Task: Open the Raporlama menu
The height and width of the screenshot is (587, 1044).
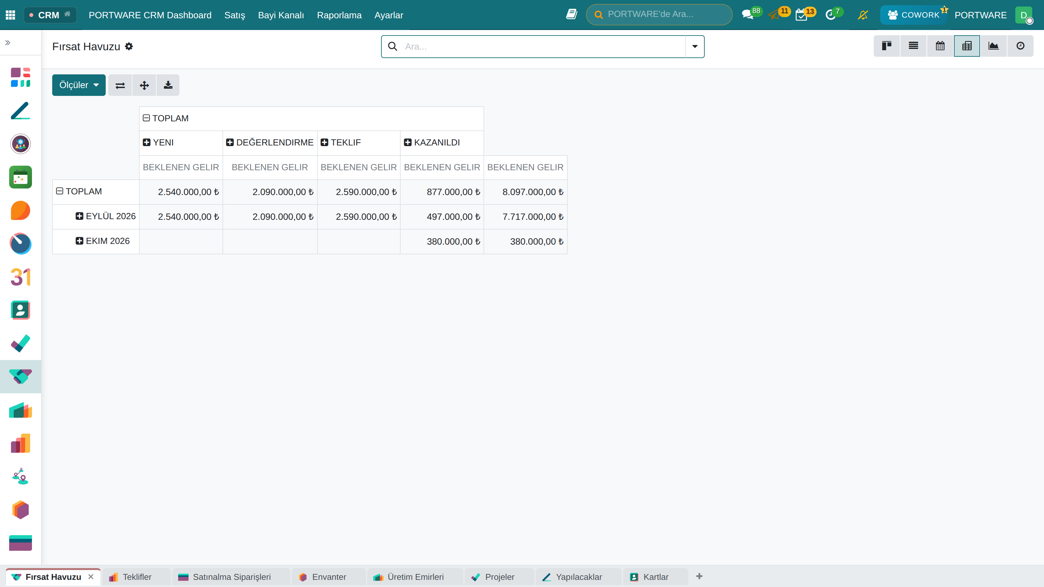Action: 339,15
